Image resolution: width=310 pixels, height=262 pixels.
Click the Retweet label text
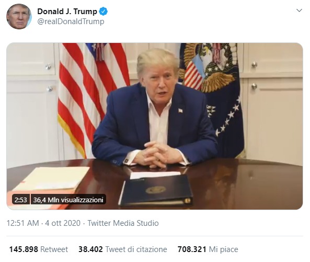coord(54,249)
